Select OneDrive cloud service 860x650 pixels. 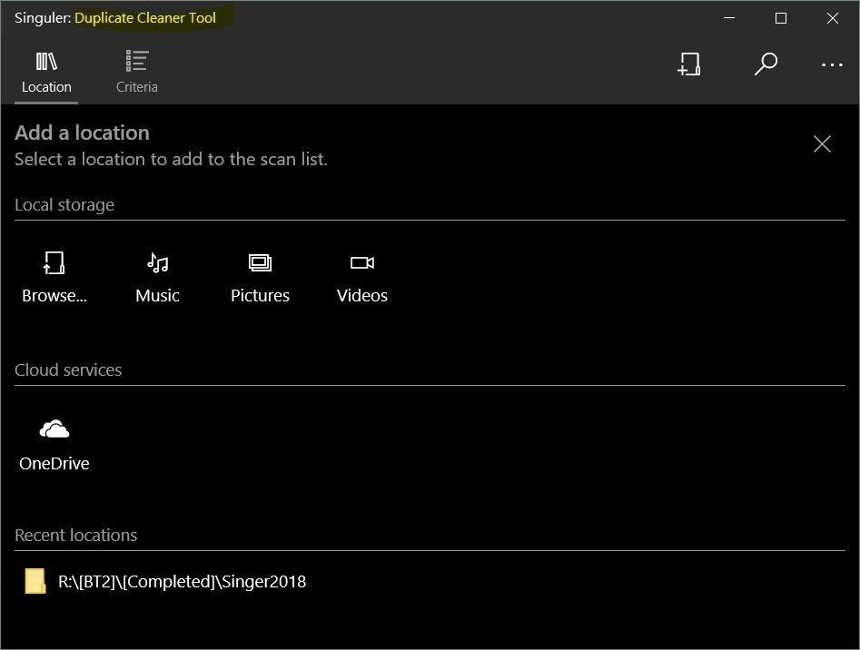tap(54, 445)
